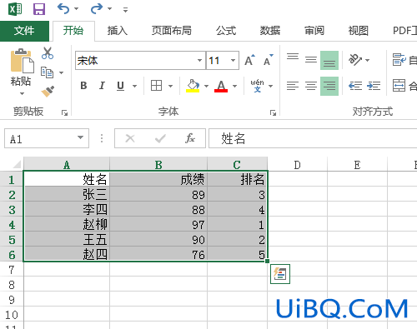The height and width of the screenshot is (329, 417).
Task: Click the formula bar showing 姓名
Action: [313, 138]
